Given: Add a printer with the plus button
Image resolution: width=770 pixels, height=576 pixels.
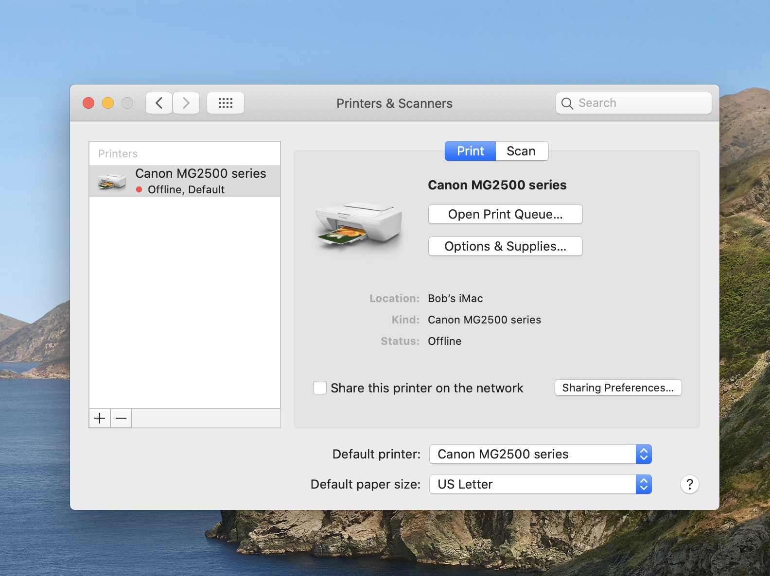Looking at the screenshot, I should click(x=100, y=418).
